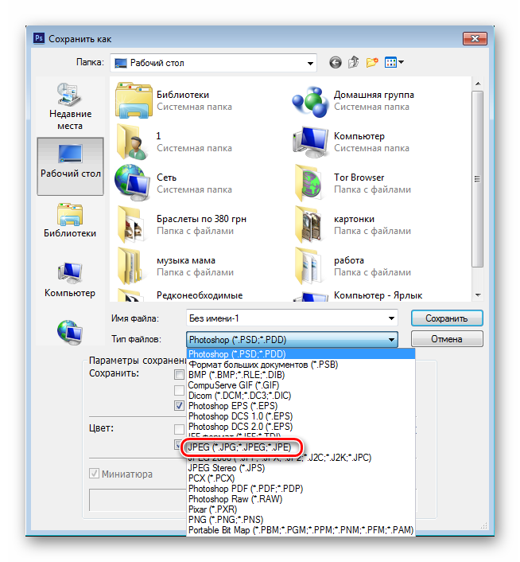
Task: Select the Компьютер - Ярлык shortcut
Action: pyautogui.click(x=357, y=295)
